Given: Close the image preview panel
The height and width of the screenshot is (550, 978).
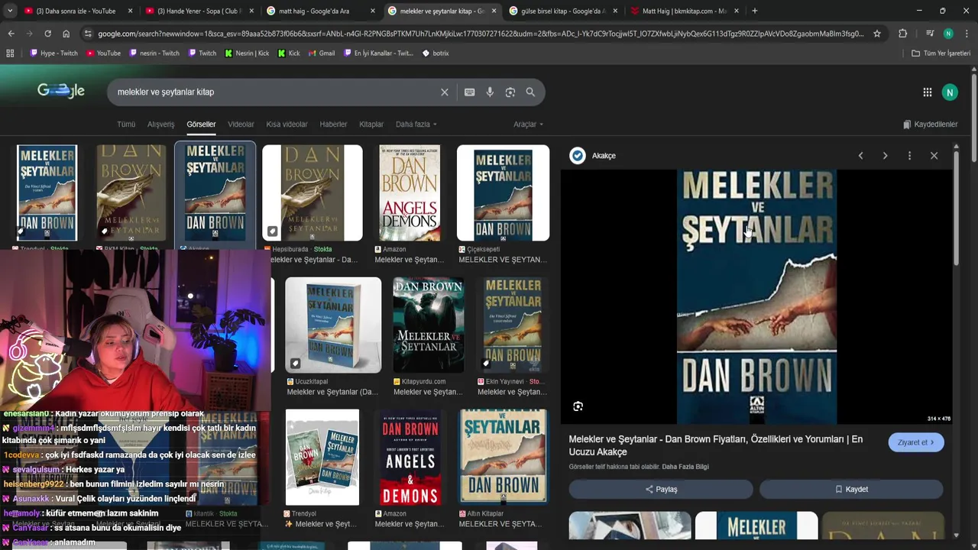Looking at the screenshot, I should pyautogui.click(x=934, y=156).
